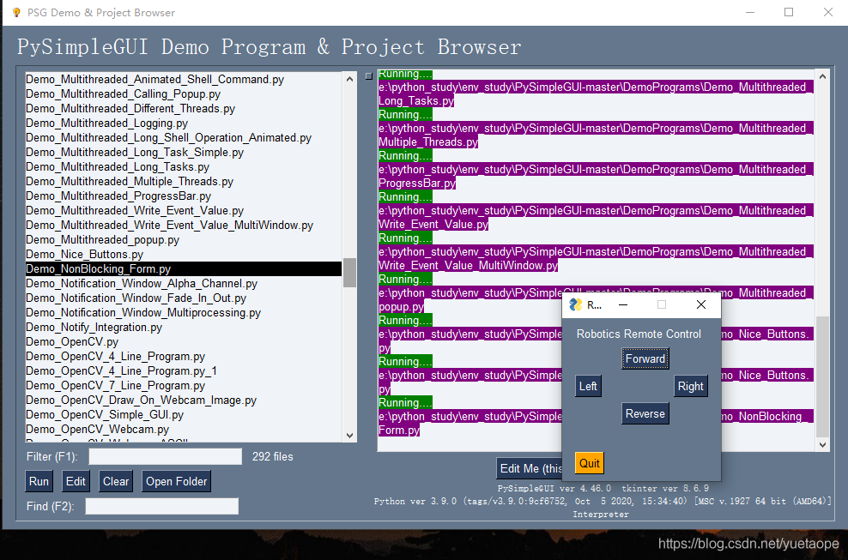Select Demo_Multithreaded_Long_Shell_Operation_Animated.py
Image resolution: width=848 pixels, height=560 pixels.
(184, 138)
